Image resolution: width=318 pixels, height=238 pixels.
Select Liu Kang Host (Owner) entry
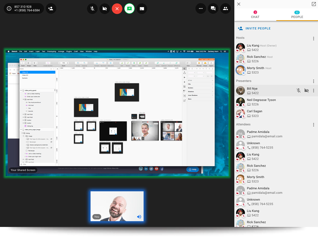pos(276,47)
